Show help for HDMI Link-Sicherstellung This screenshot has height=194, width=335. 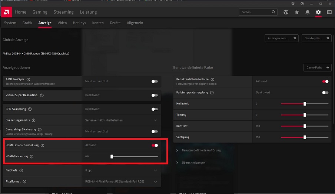pos(43,145)
